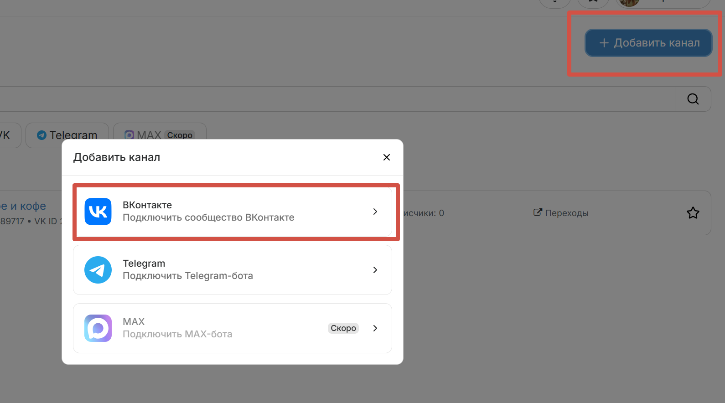Image resolution: width=725 pixels, height=403 pixels.
Task: Expand the ВКонтакте option chevron
Action: pyautogui.click(x=375, y=212)
